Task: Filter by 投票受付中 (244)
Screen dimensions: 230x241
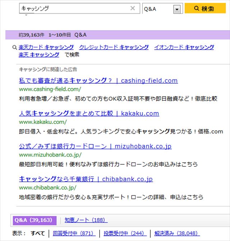Action: point(125,233)
